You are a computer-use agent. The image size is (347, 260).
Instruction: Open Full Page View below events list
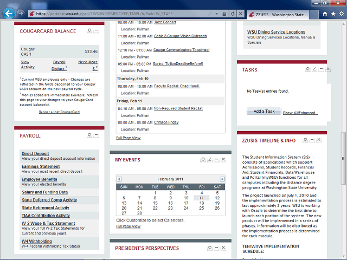coord(128,138)
